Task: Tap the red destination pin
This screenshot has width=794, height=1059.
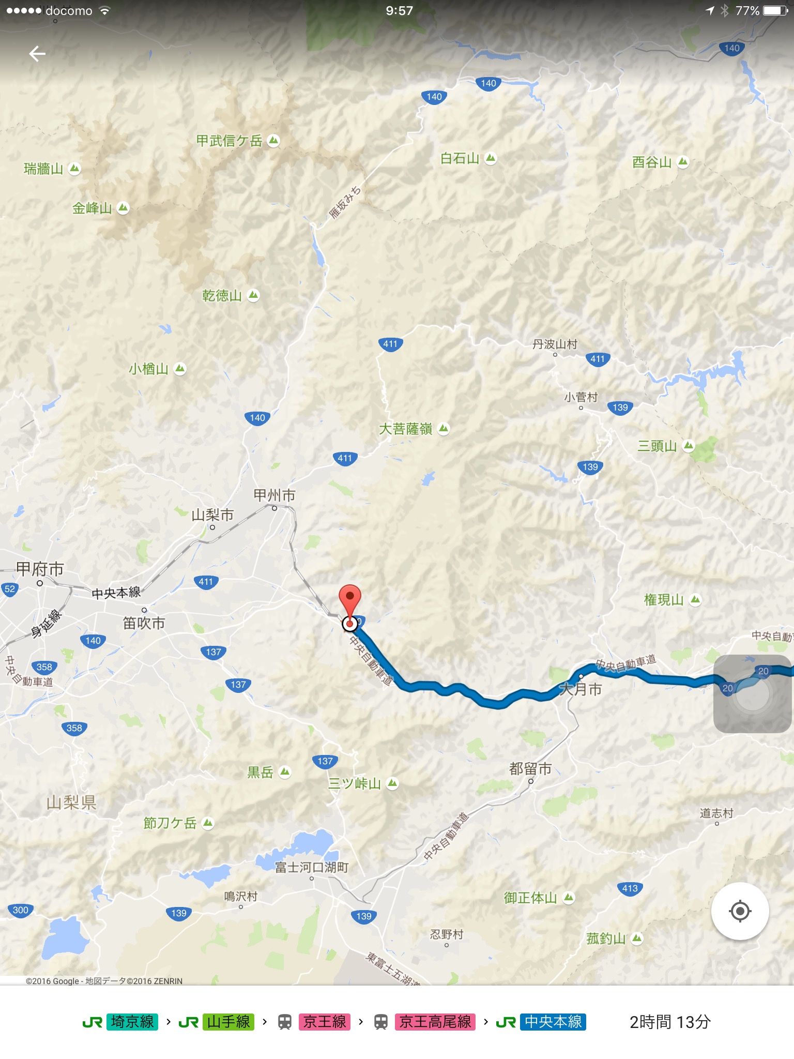Action: tap(350, 603)
